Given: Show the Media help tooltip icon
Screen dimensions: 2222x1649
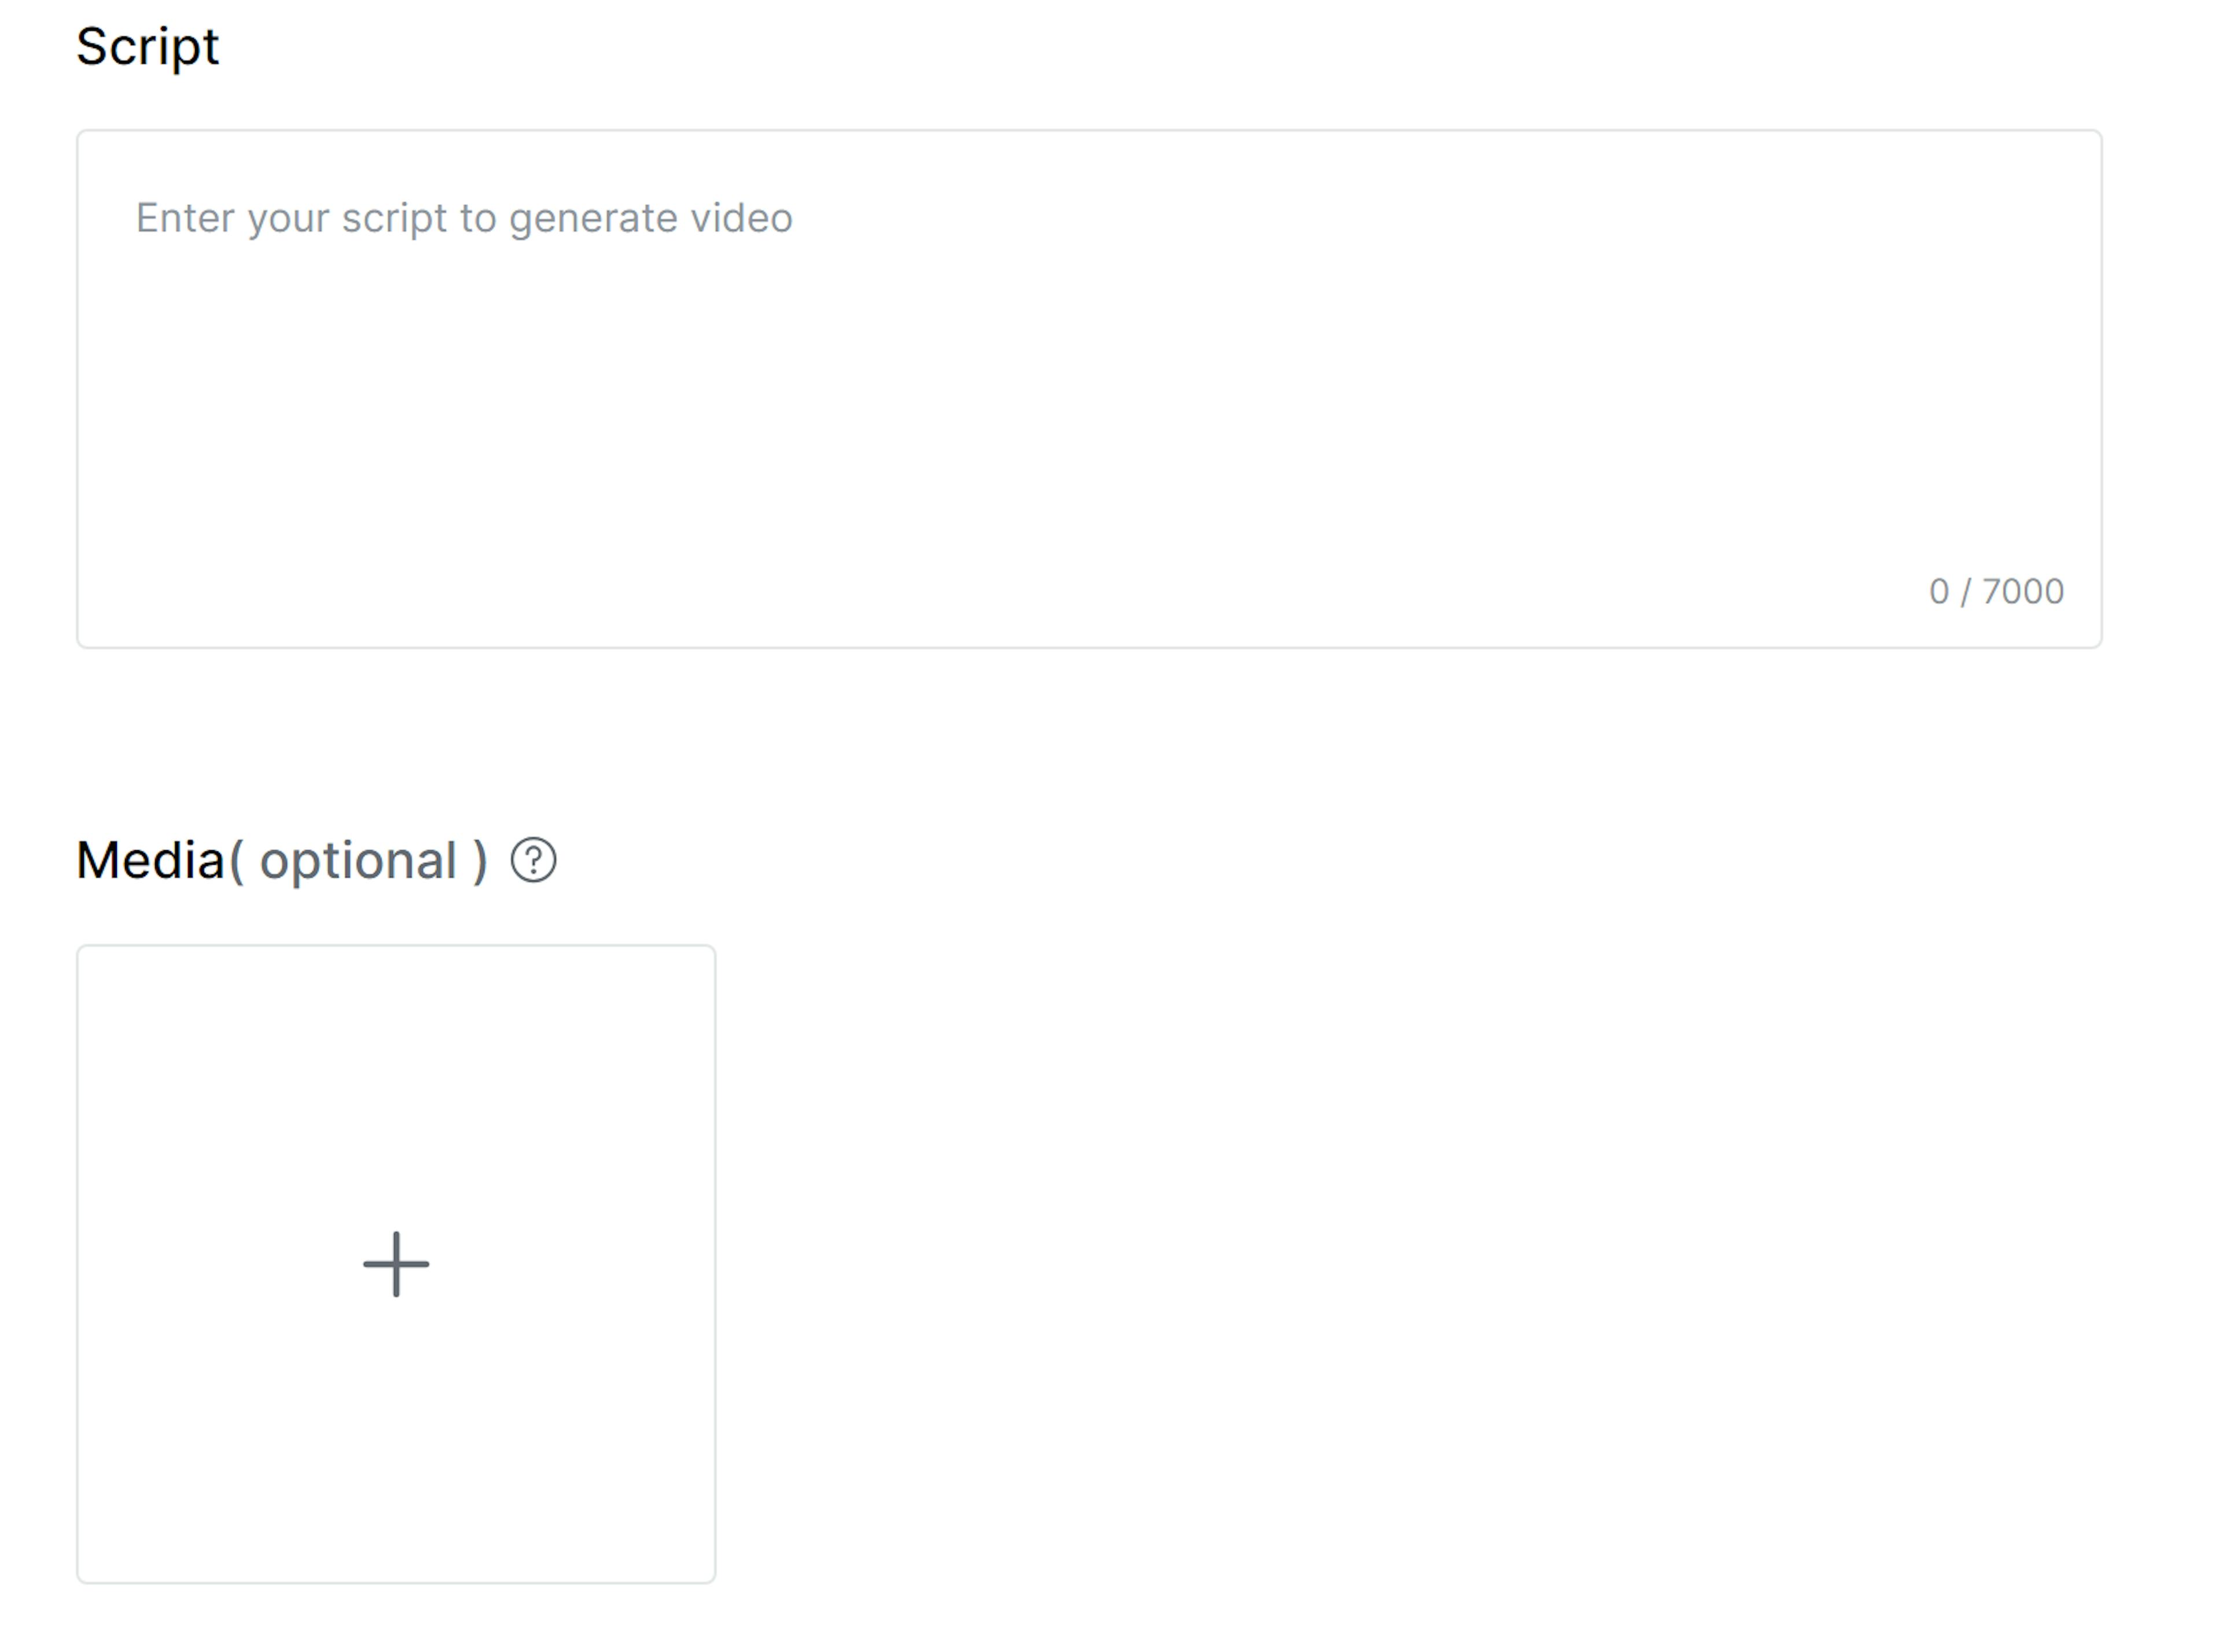Looking at the screenshot, I should coord(534,859).
